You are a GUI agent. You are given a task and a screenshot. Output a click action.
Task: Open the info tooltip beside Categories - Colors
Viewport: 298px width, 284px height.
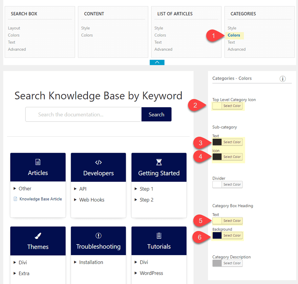click(x=283, y=78)
